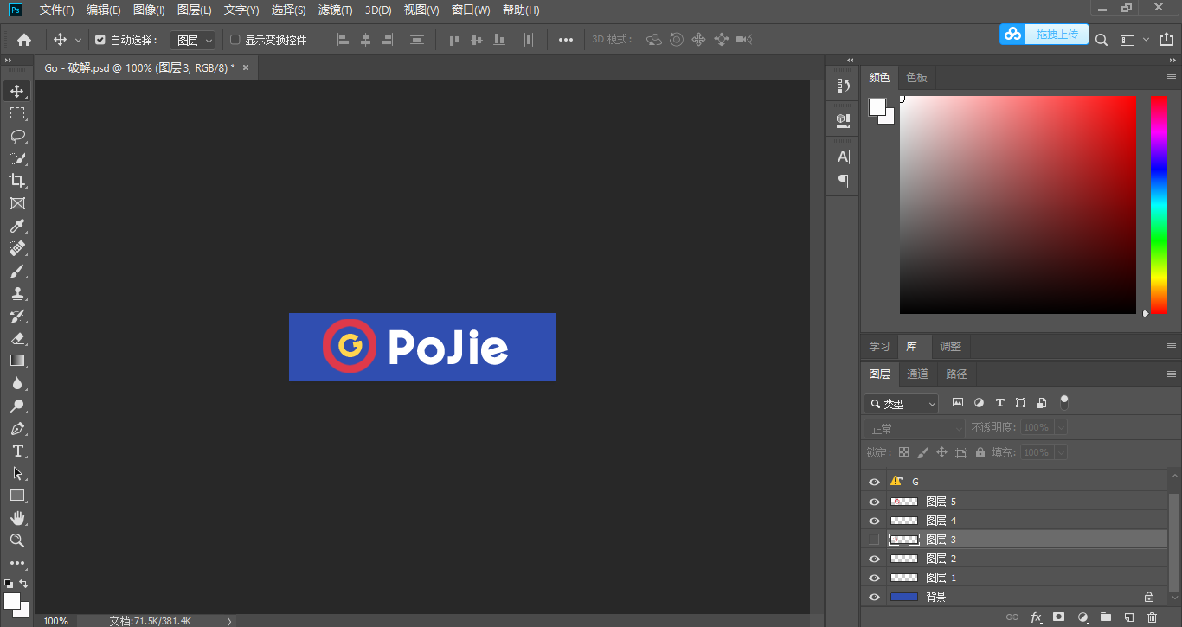Screen dimensions: 1182x627
Task: Open Move tool preset picker arrow
Action: point(78,40)
